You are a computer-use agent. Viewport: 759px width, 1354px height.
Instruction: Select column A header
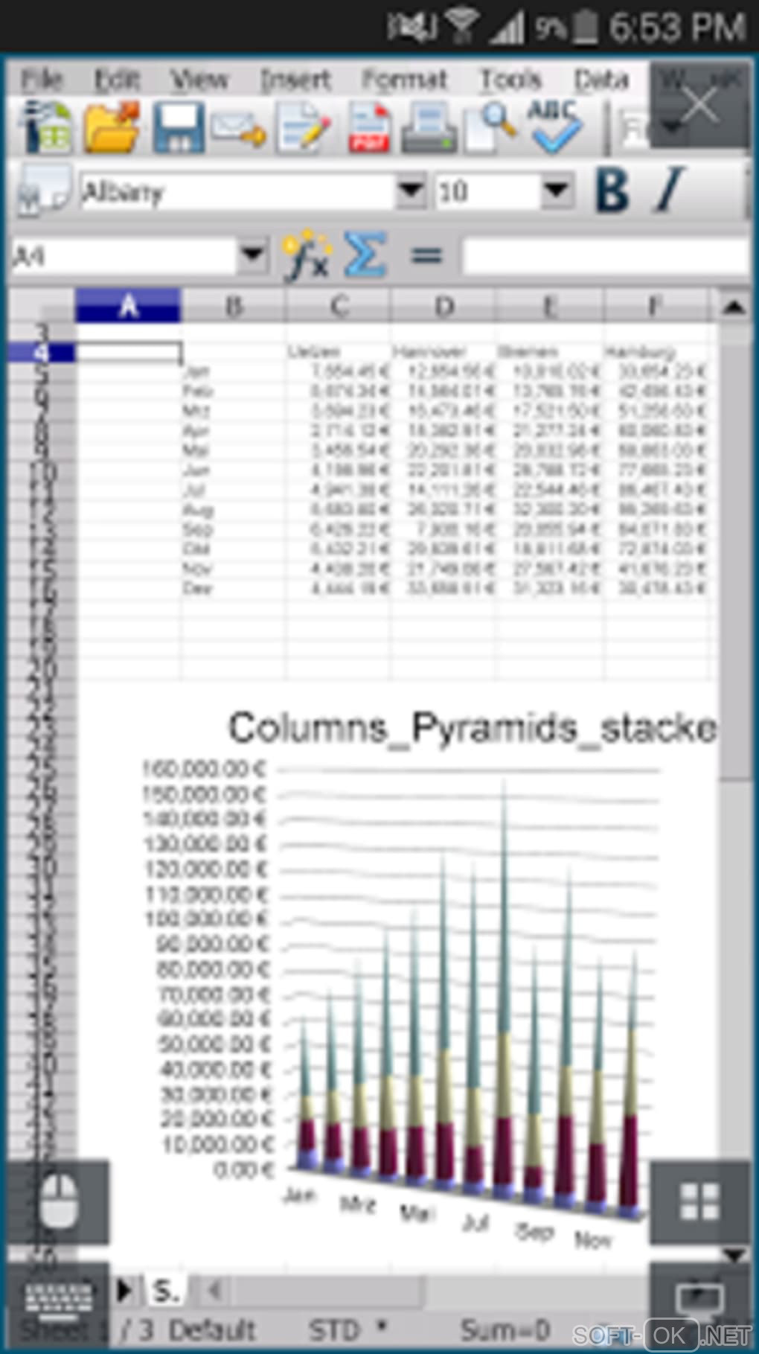click(128, 305)
